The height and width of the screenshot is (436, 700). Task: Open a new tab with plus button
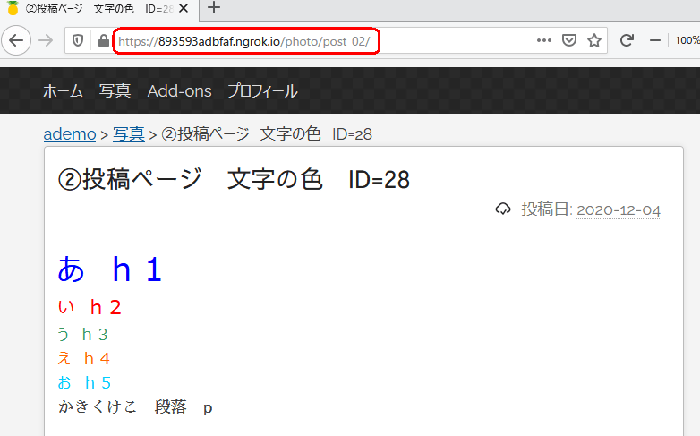(x=214, y=7)
